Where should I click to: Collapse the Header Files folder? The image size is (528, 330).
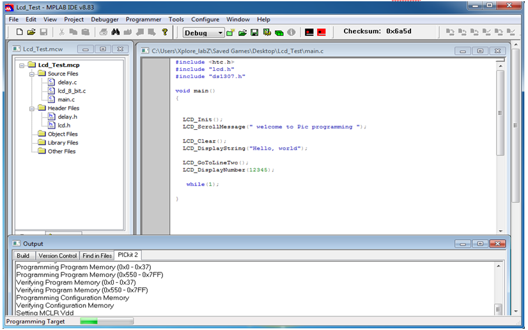[x=32, y=109]
